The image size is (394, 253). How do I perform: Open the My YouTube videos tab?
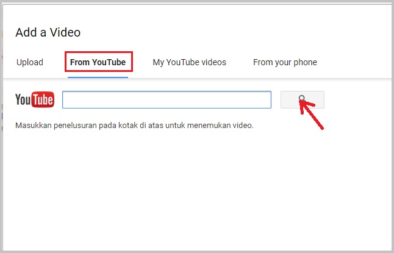pyautogui.click(x=190, y=62)
